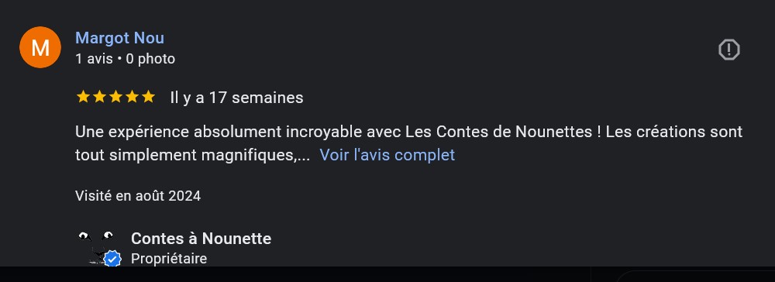Image resolution: width=775 pixels, height=282 pixels.
Task: Click the second yellow rating star
Action: (x=99, y=97)
